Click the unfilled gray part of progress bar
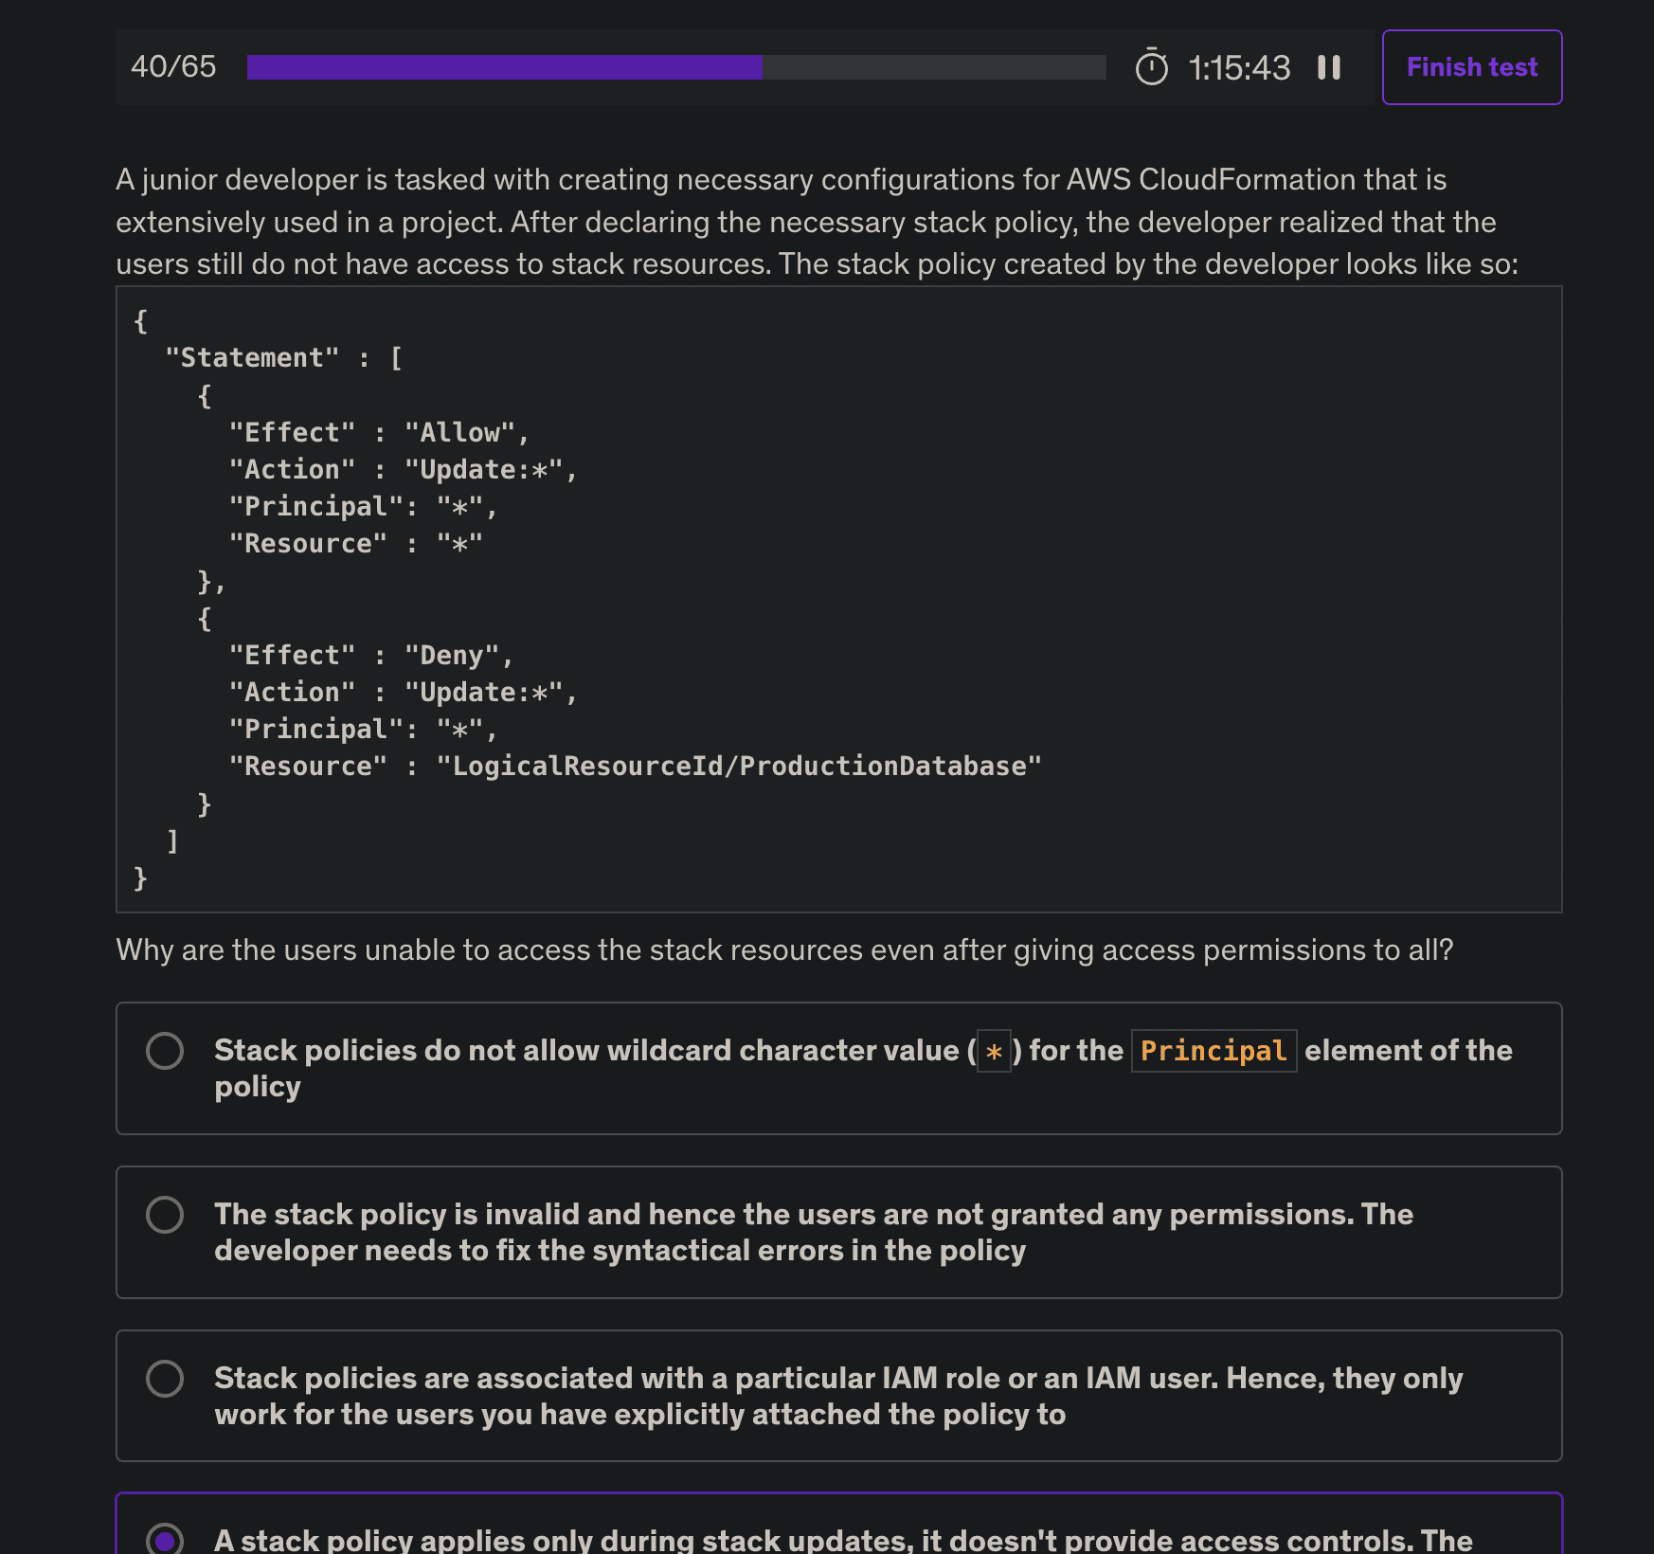 [x=933, y=67]
